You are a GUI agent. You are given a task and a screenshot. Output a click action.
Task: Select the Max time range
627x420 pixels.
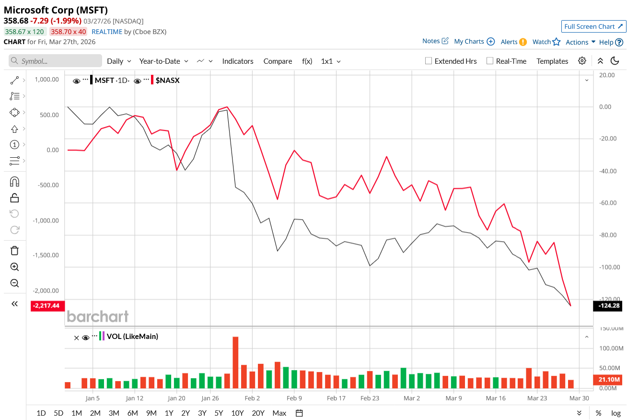pos(279,413)
